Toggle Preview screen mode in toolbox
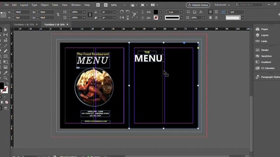This screenshot has height=157, width=280. [x=6, y=108]
